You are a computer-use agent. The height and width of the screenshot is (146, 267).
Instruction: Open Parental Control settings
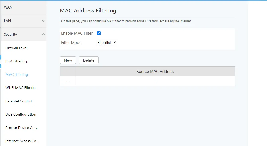19,101
